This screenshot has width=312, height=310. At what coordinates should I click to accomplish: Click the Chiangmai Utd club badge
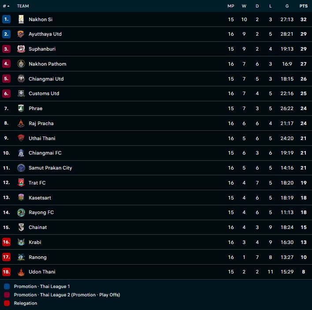point(21,79)
